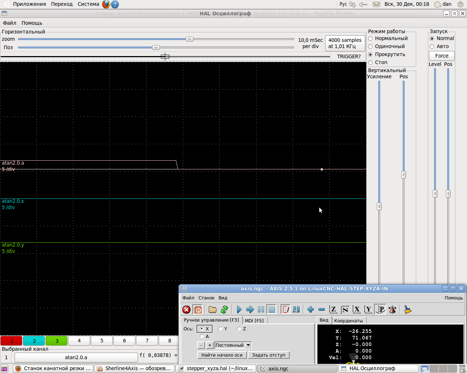Clear the live plot with broom icon
Viewport: 467px width, 373px height.
point(408,310)
